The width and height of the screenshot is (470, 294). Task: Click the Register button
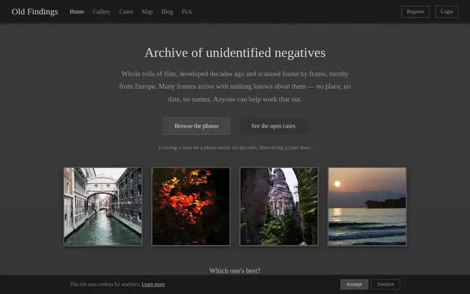point(416,12)
